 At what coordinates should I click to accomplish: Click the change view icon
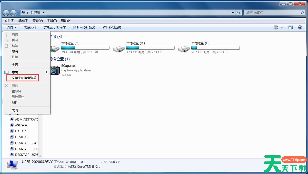click(276, 27)
